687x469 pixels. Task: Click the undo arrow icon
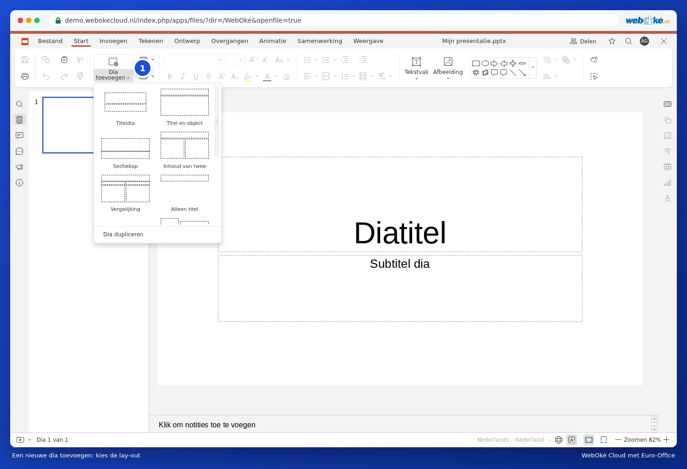point(46,76)
